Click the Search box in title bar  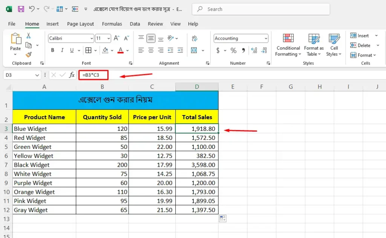point(261,9)
